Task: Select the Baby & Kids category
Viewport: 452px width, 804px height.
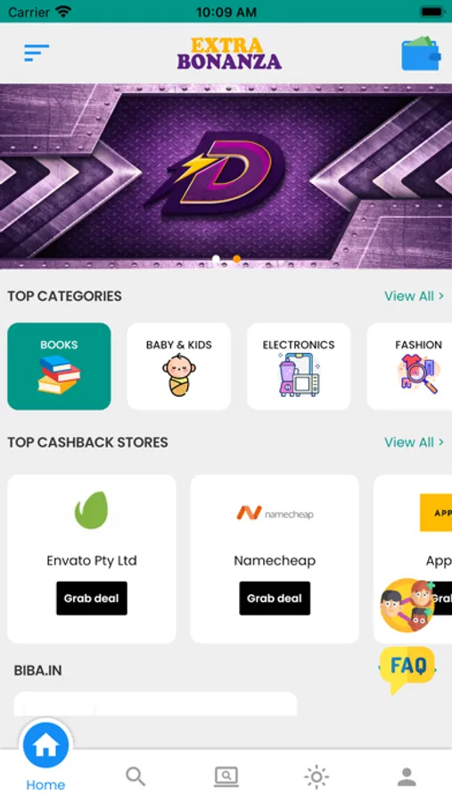Action: click(x=178, y=366)
